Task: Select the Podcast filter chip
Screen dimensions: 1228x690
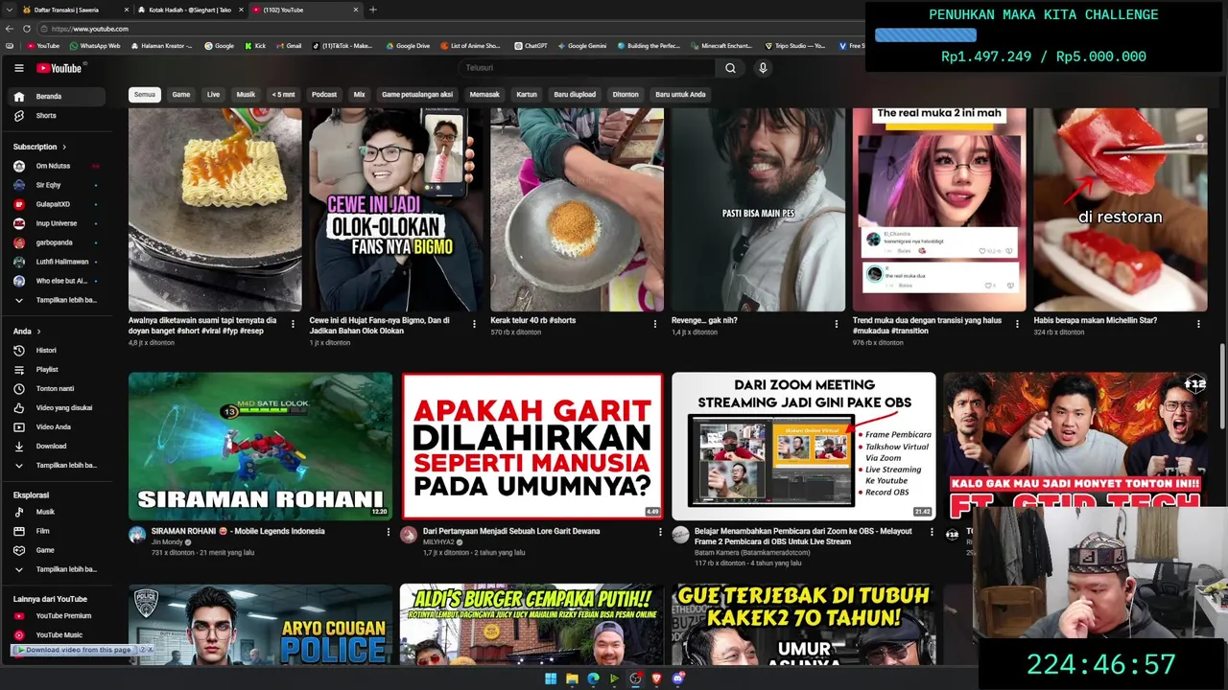Action: (x=324, y=95)
